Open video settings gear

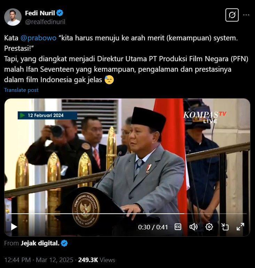209,227
